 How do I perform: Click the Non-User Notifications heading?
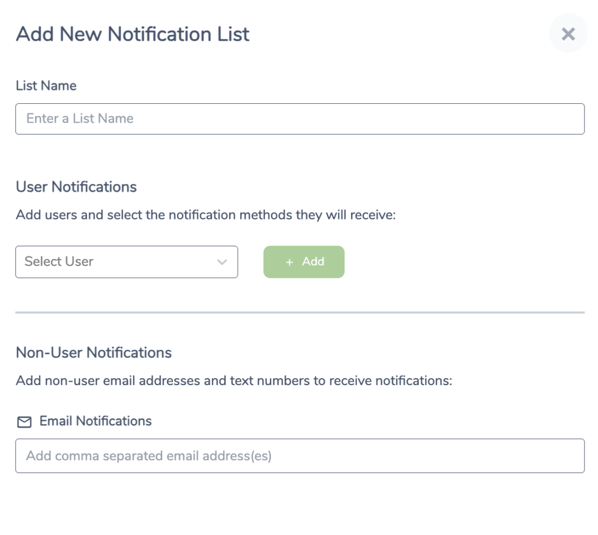94,352
